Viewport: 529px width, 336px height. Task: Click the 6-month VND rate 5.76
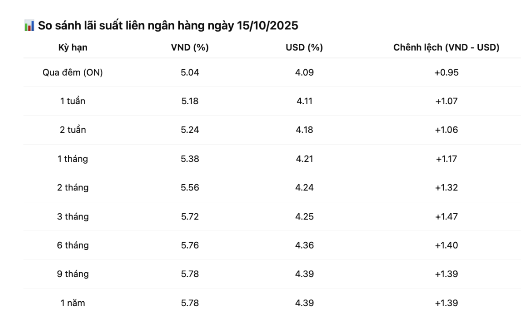click(190, 245)
